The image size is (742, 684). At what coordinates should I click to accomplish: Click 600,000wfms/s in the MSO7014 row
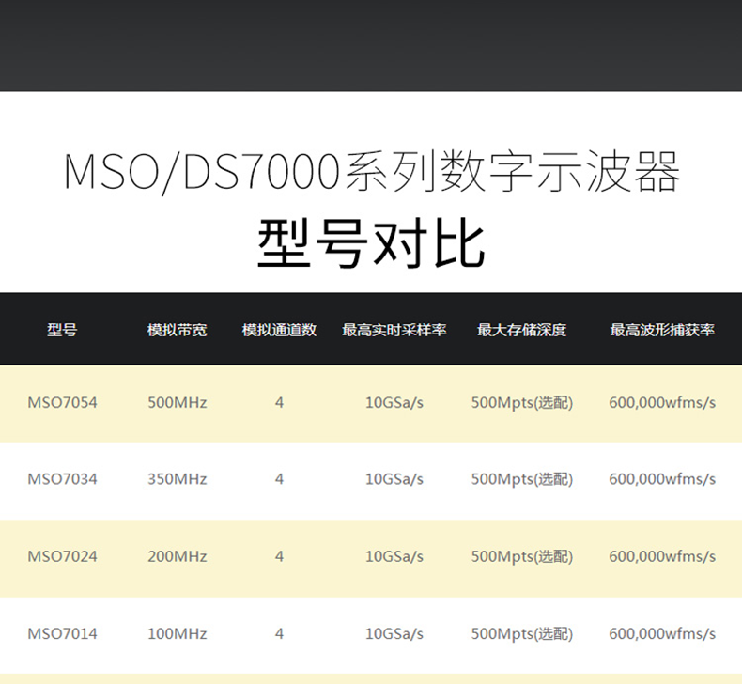[x=662, y=634]
